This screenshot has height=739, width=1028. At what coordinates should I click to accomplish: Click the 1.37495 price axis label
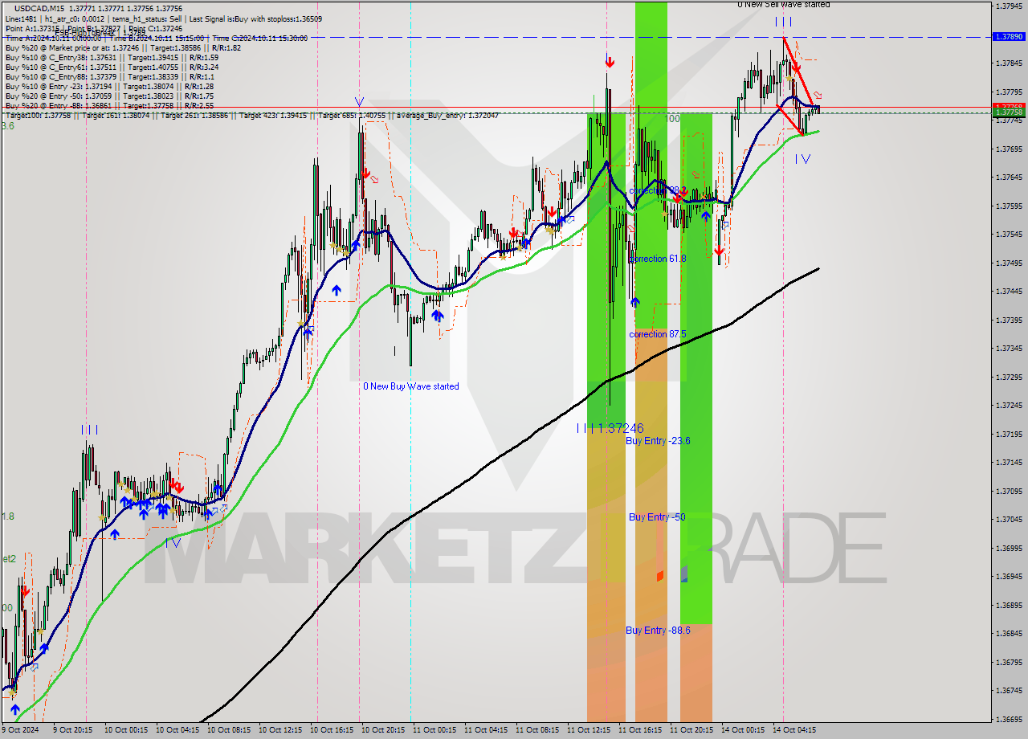coord(1009,263)
